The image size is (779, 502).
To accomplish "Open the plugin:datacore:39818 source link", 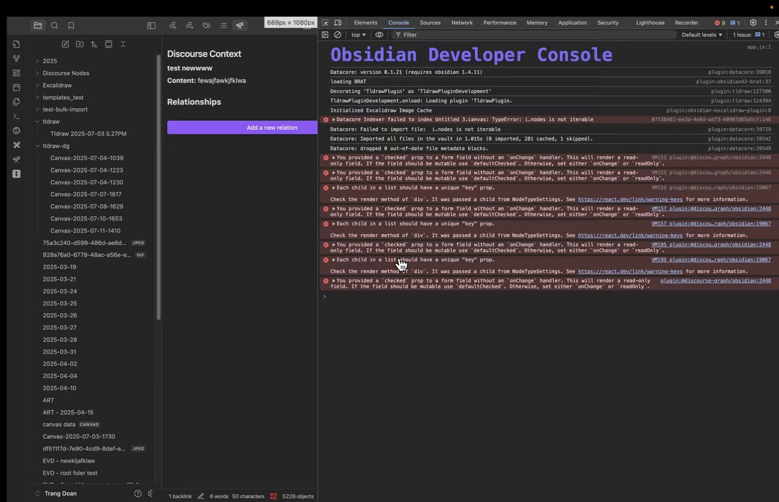I will (x=739, y=72).
